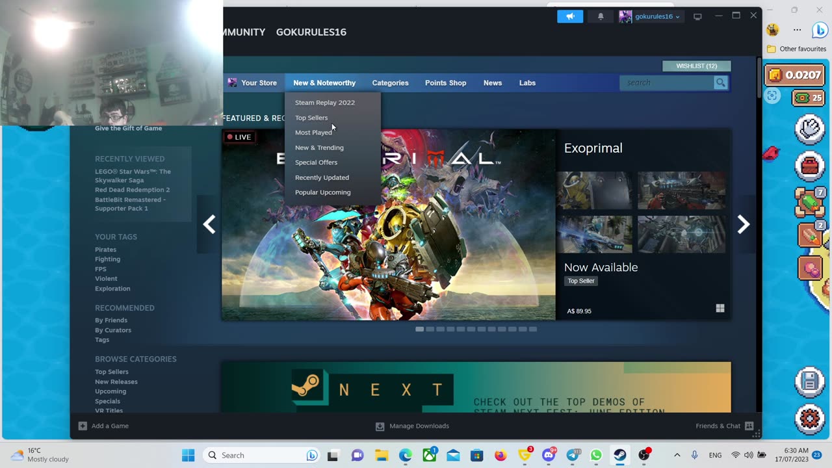This screenshot has width=832, height=468.
Task: Advance to next featured carousel item
Action: 743,224
